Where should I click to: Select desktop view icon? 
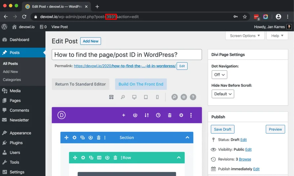coord(134,97)
